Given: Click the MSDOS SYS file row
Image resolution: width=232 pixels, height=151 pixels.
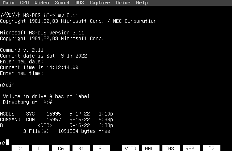Looking at the screenshot, I should [x=57, y=114].
